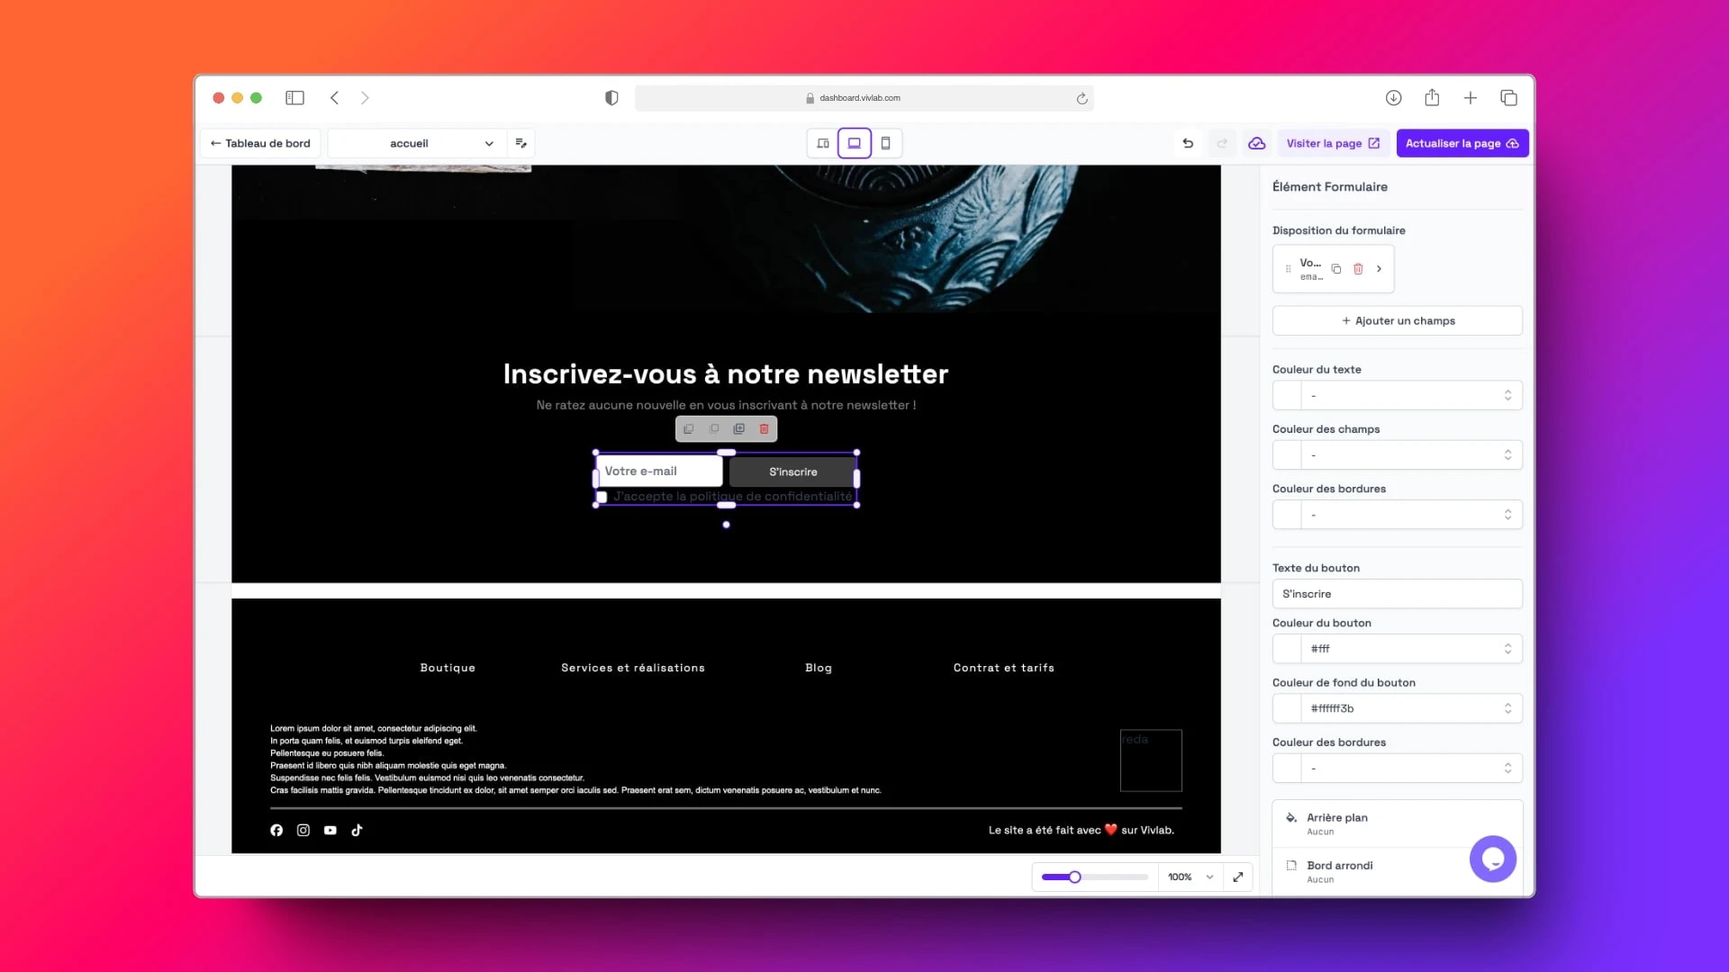
Task: Click the copy icon in element toolbar
Action: pos(689,429)
